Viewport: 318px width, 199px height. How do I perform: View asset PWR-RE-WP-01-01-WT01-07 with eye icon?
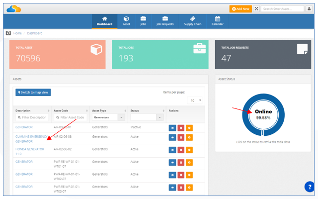click(172, 163)
